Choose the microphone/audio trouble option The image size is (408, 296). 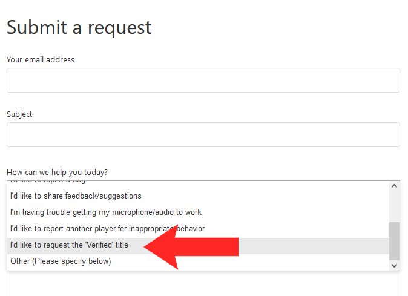click(x=199, y=212)
